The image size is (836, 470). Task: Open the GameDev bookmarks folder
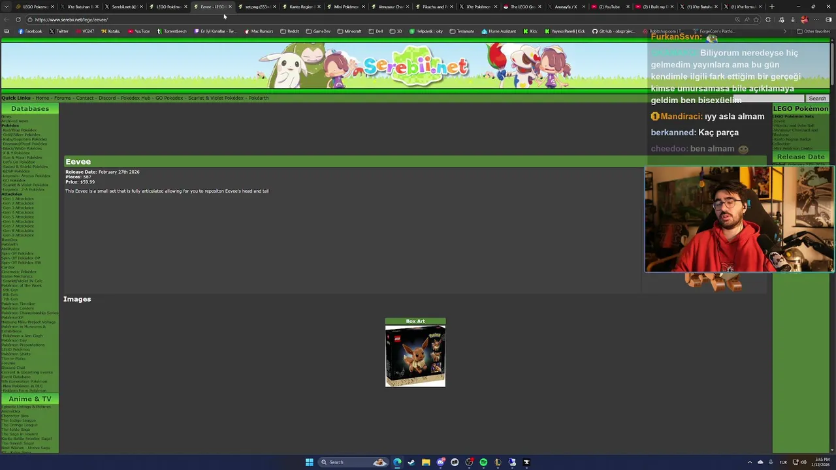pyautogui.click(x=318, y=31)
